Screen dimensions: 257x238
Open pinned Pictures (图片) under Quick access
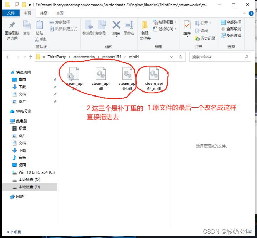click(x=19, y=102)
